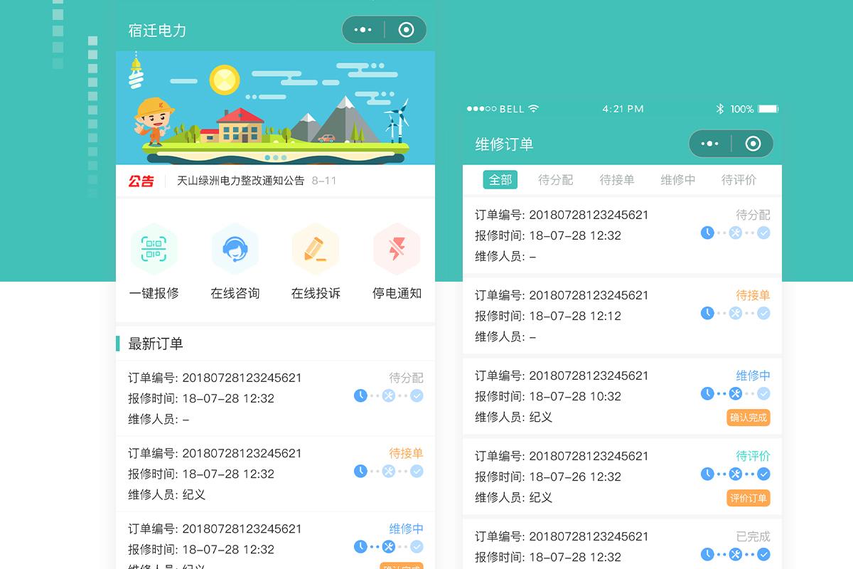853x569 pixels.
Task: Tap the close circle in 维修订单 header
Action: click(753, 144)
